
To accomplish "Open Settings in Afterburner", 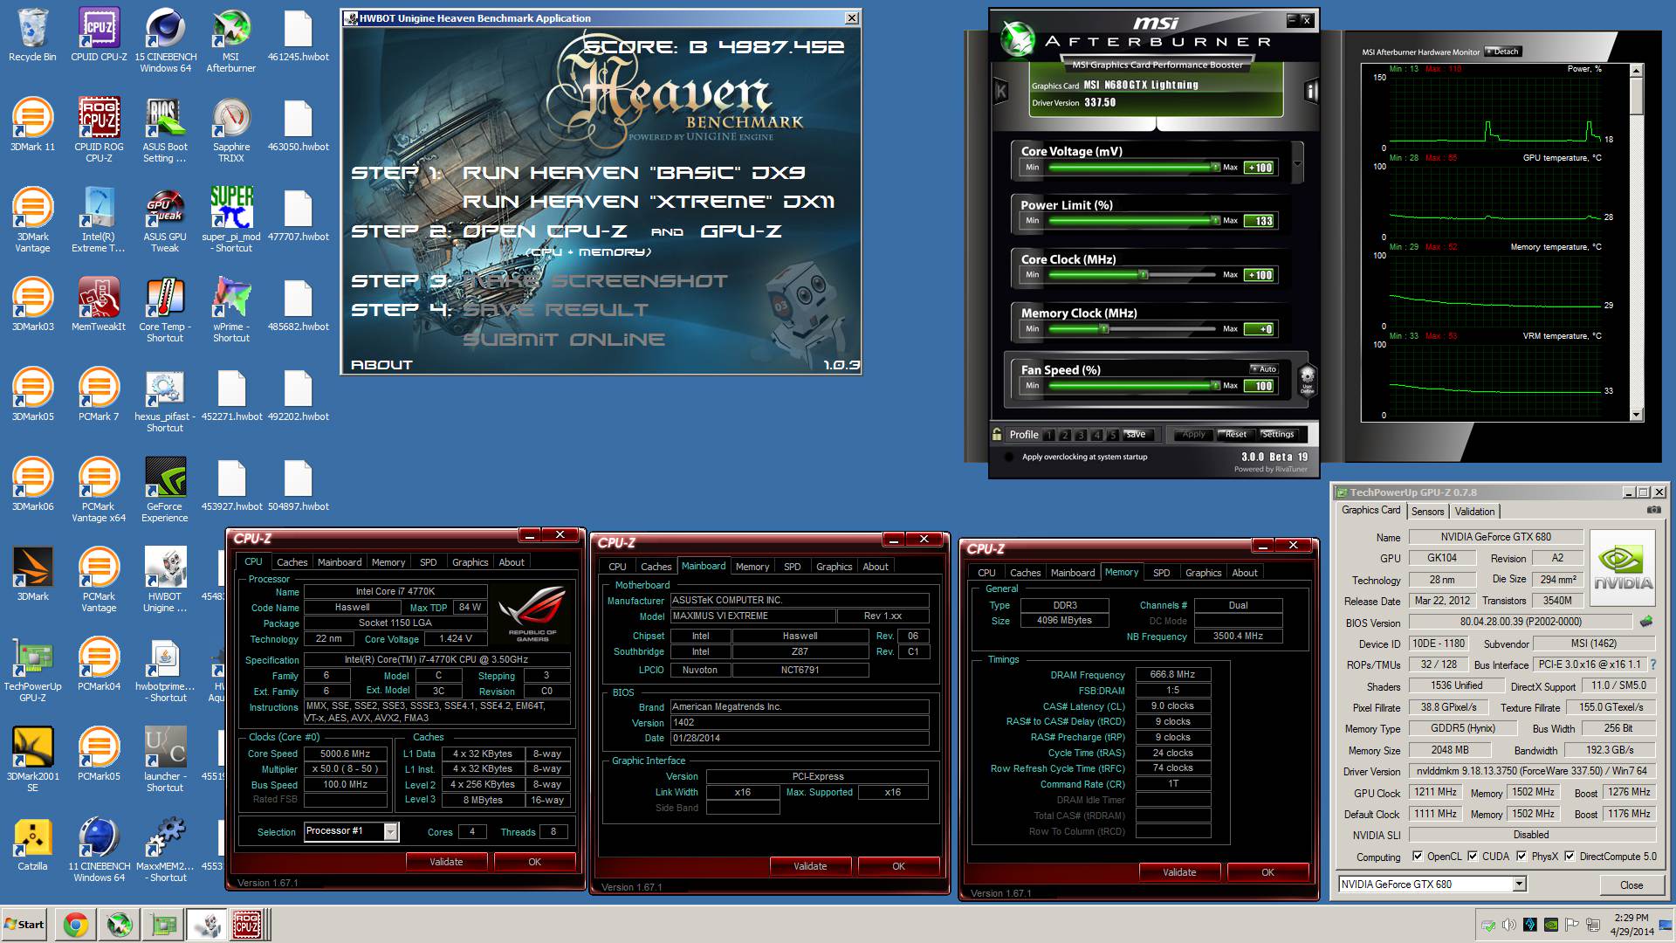I will (x=1278, y=434).
